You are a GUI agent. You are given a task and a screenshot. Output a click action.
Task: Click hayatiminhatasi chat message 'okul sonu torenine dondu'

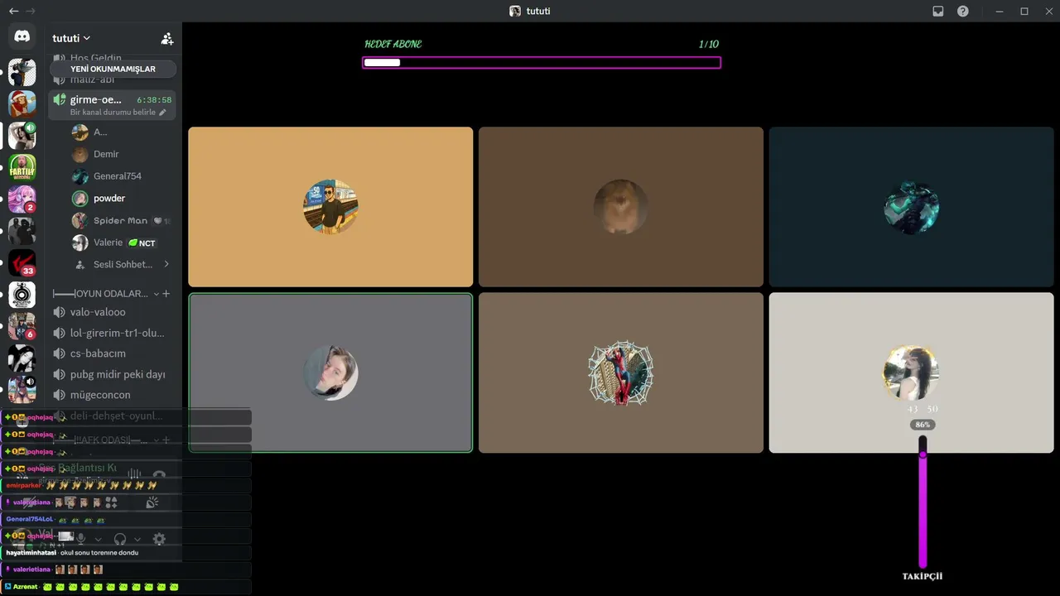(x=99, y=552)
